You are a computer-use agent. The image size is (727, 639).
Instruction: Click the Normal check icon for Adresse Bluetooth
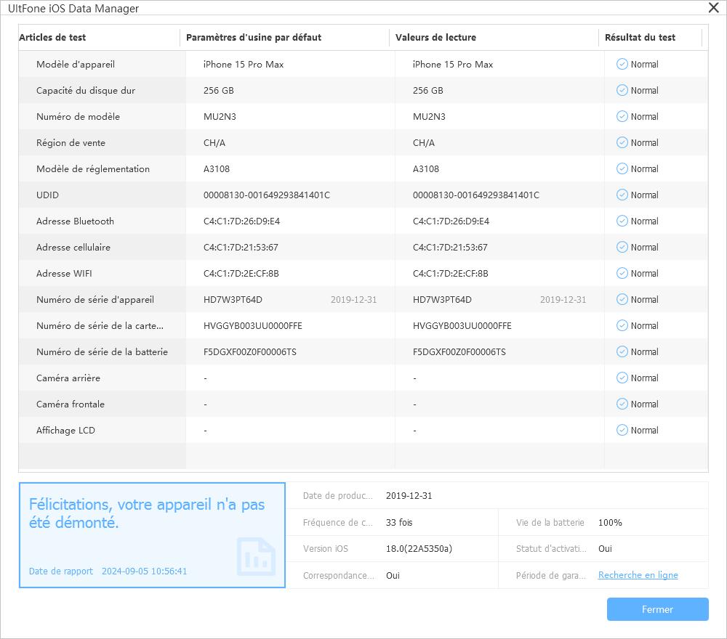point(622,221)
